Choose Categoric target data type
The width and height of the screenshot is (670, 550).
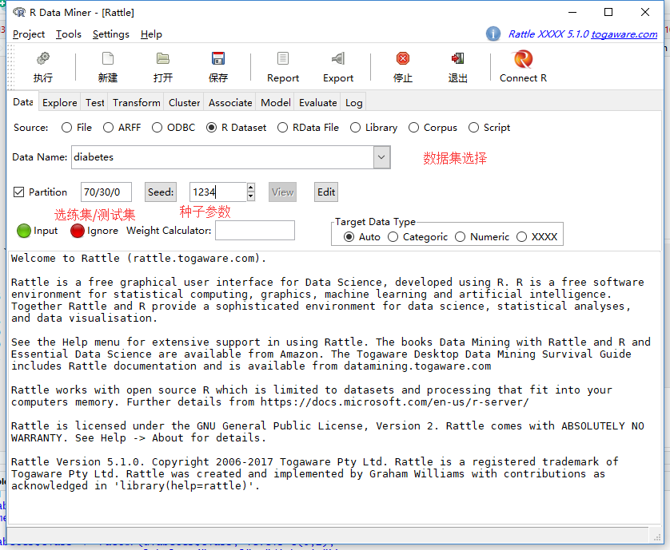(x=393, y=237)
